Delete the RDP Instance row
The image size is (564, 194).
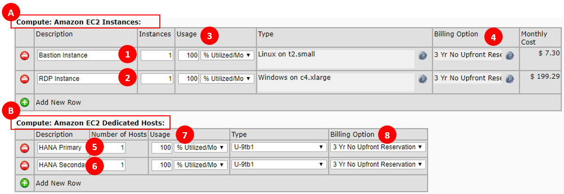click(25, 79)
